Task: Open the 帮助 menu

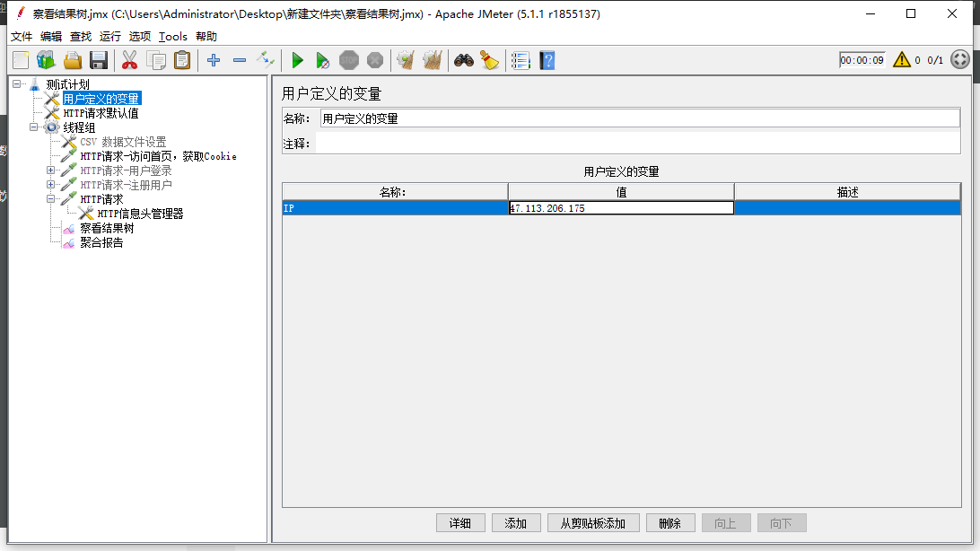Action: click(x=206, y=36)
